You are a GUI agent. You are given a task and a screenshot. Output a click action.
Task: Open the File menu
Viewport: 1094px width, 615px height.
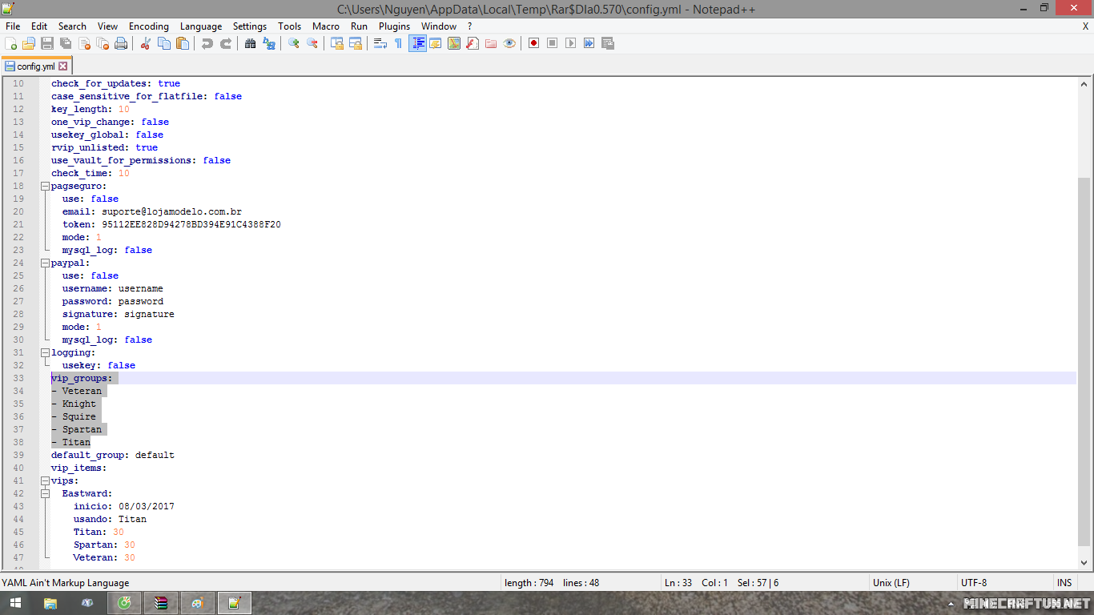(x=13, y=26)
